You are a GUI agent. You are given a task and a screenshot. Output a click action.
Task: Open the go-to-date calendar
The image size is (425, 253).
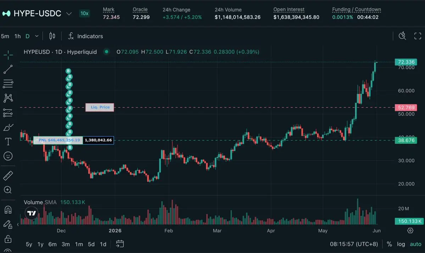tap(120, 244)
